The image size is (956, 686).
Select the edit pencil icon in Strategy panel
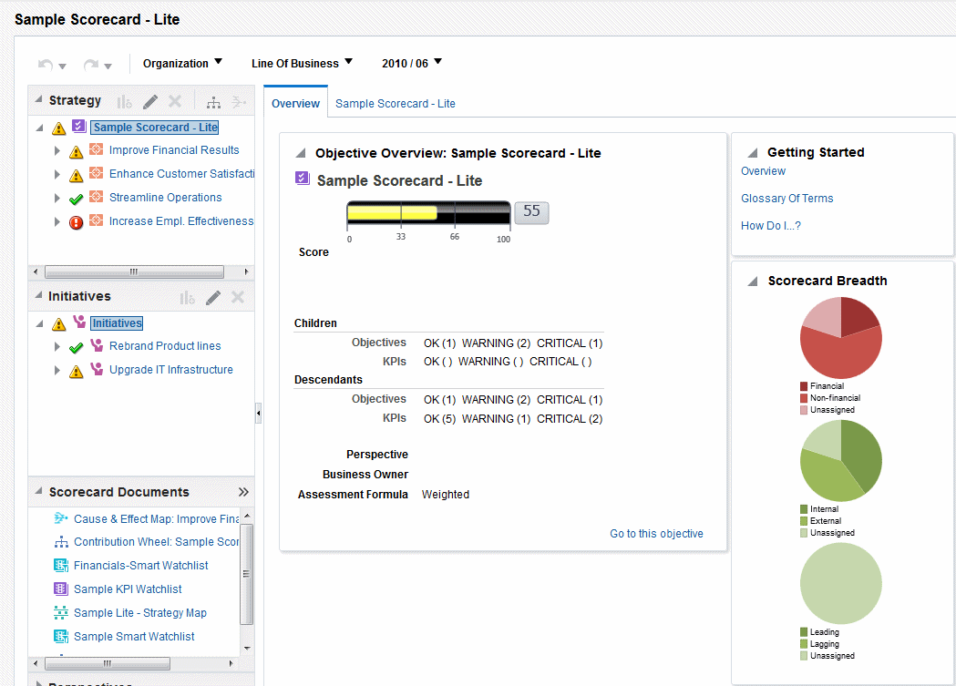[149, 101]
